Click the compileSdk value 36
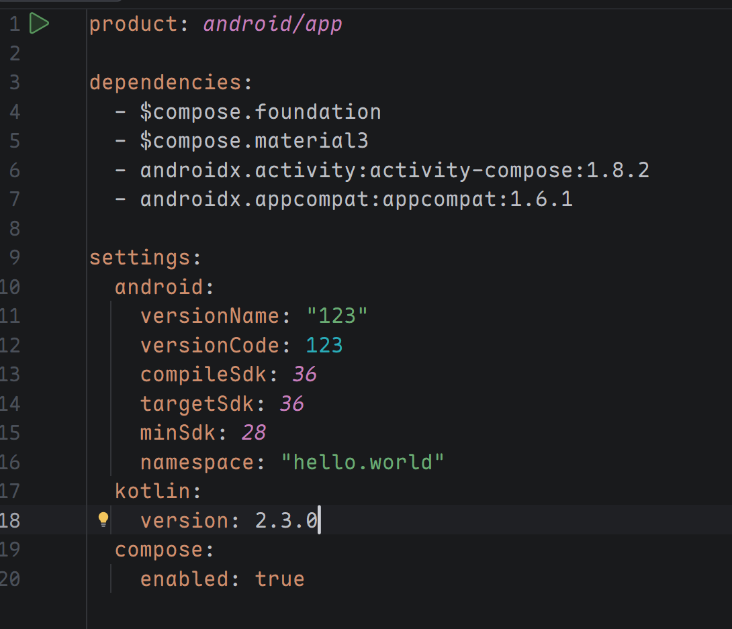This screenshot has width=732, height=629. [304, 375]
